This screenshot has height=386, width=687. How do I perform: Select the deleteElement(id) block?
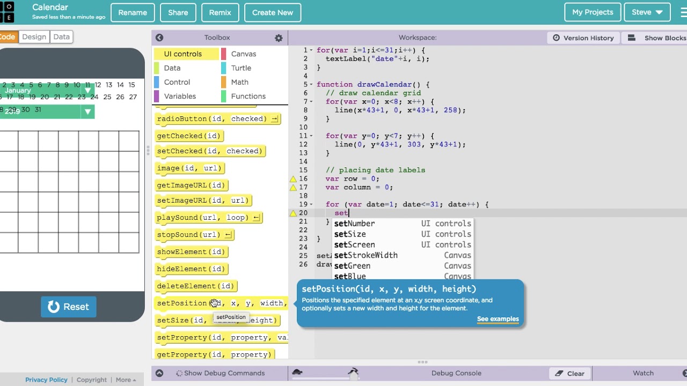[195, 286]
